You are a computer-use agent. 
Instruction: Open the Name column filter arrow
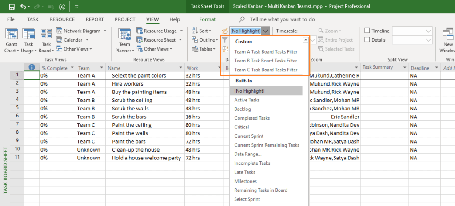[181, 68]
